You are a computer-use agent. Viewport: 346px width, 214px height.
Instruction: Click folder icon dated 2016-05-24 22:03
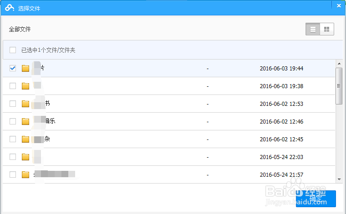point(25,157)
